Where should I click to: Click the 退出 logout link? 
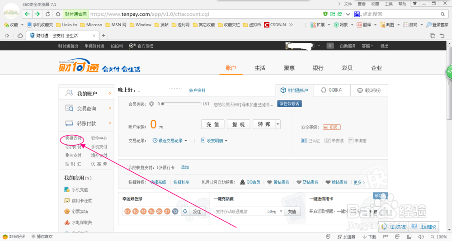[384, 46]
